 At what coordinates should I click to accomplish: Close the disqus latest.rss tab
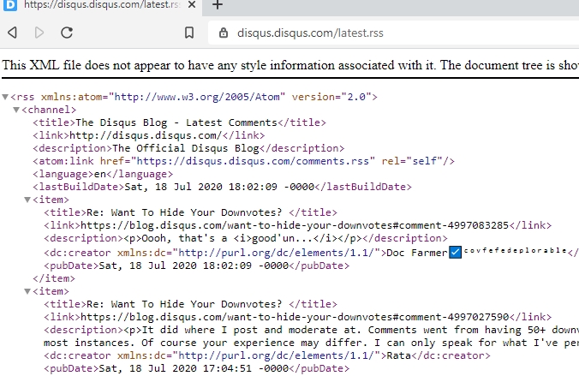[192, 5]
